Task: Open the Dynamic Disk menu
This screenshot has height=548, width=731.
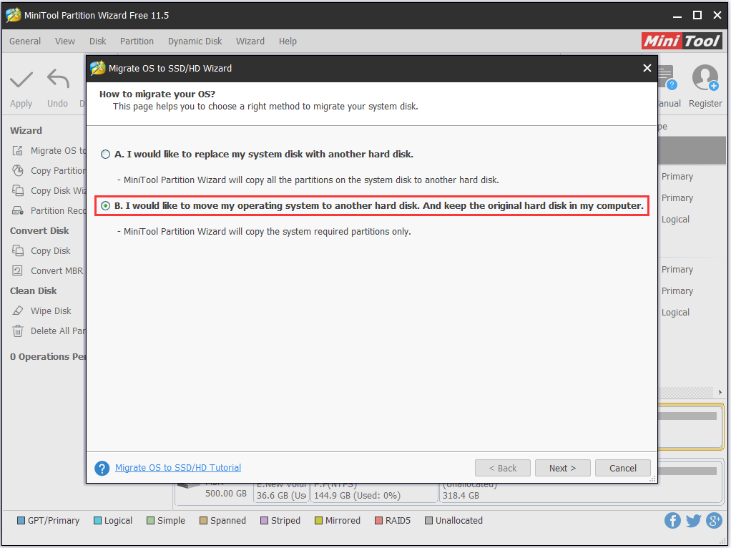Action: (x=195, y=41)
